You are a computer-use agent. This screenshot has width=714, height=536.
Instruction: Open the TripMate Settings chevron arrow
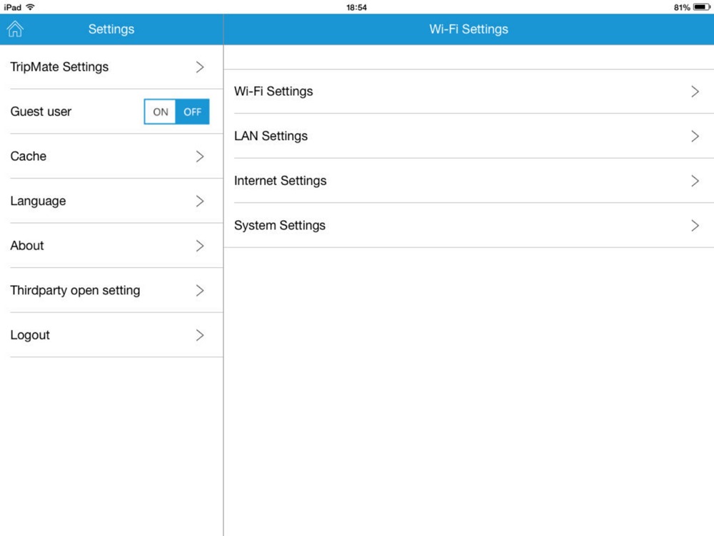[199, 67]
